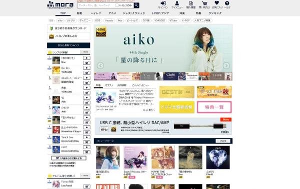Open the My Menu person icon
This screenshot has height=189, width=300.
coord(177,5)
